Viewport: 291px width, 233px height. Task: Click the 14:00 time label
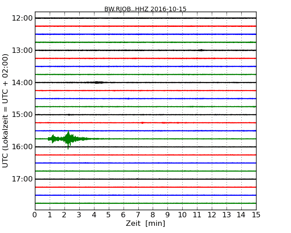[x=22, y=82]
